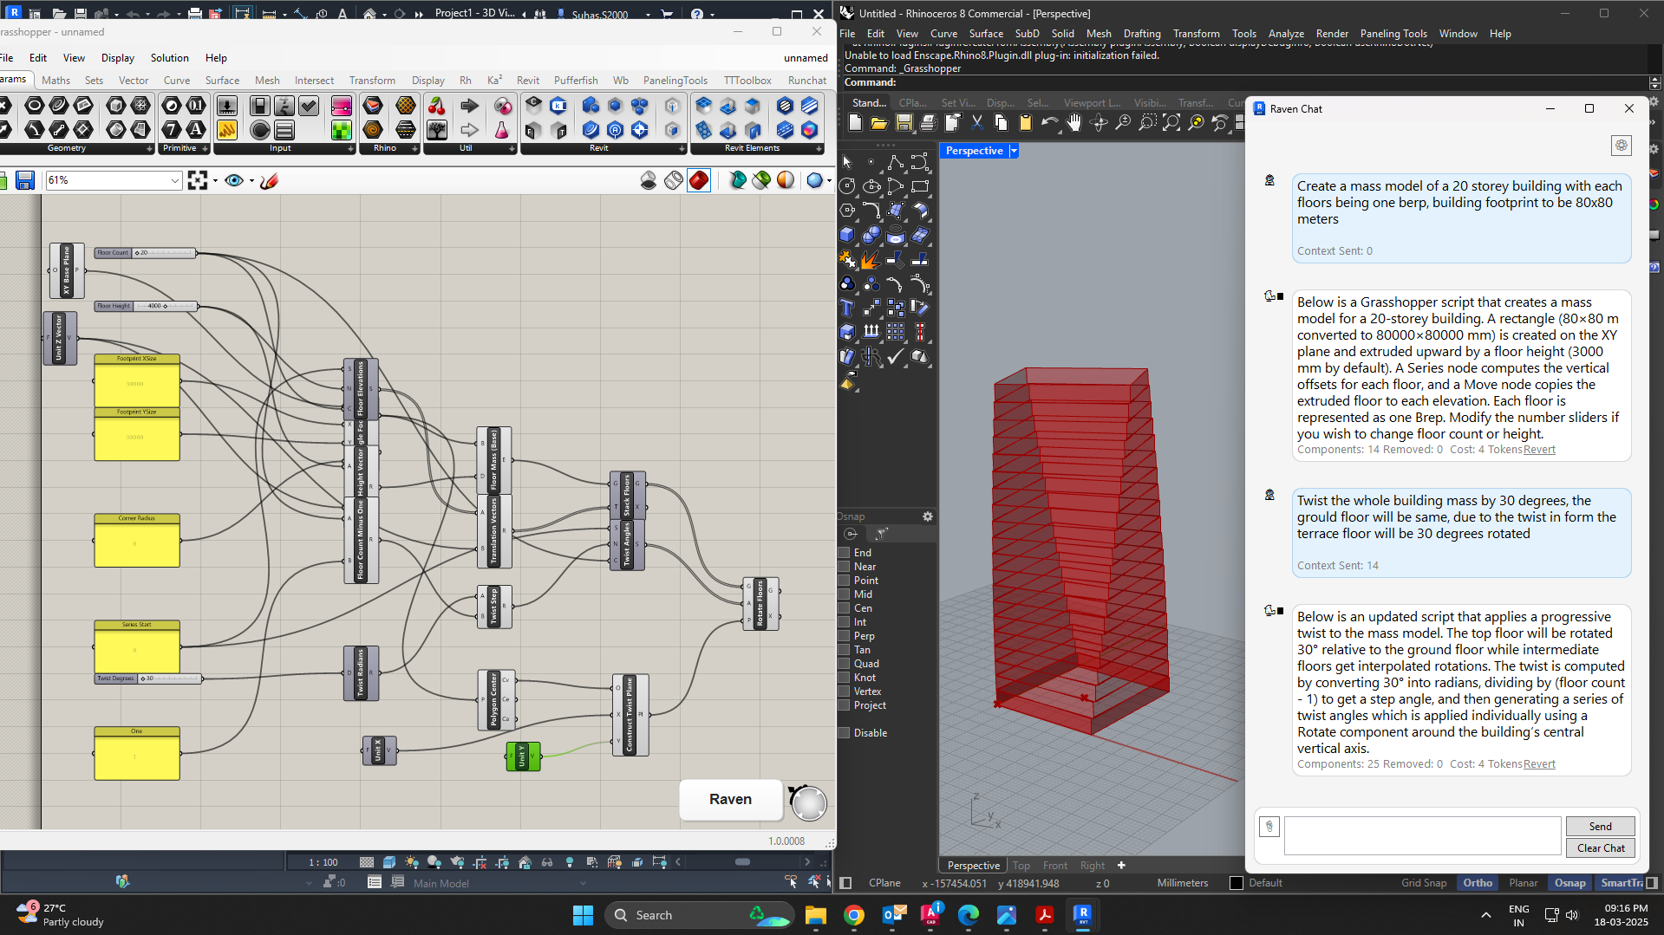Click the Raven Chat message input field
This screenshot has height=935, width=1664.
click(x=1422, y=836)
